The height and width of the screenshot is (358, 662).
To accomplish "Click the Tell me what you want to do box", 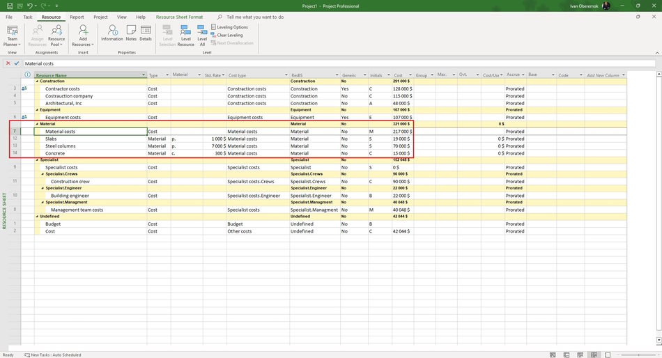I will tap(255, 17).
